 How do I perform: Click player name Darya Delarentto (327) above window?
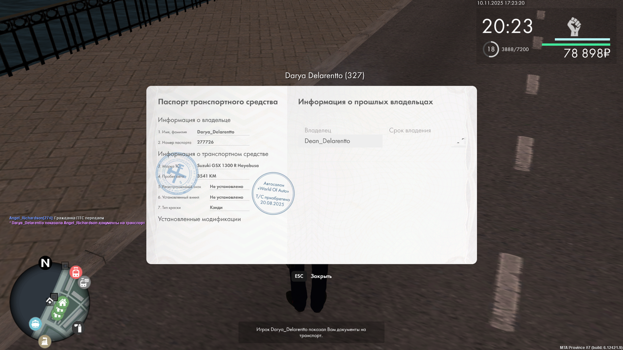coord(325,75)
